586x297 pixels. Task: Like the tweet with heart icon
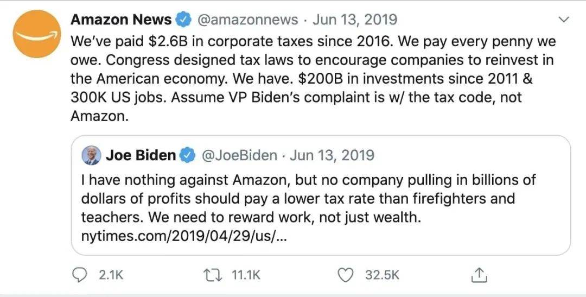click(x=345, y=275)
